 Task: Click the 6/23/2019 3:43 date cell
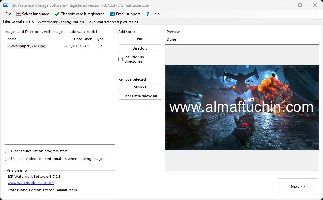click(x=78, y=46)
